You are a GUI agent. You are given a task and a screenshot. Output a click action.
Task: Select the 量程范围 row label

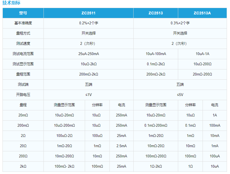(x=23, y=74)
